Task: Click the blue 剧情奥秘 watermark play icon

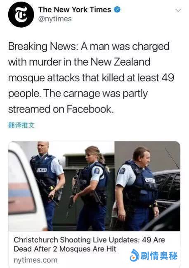Action: tap(135, 256)
